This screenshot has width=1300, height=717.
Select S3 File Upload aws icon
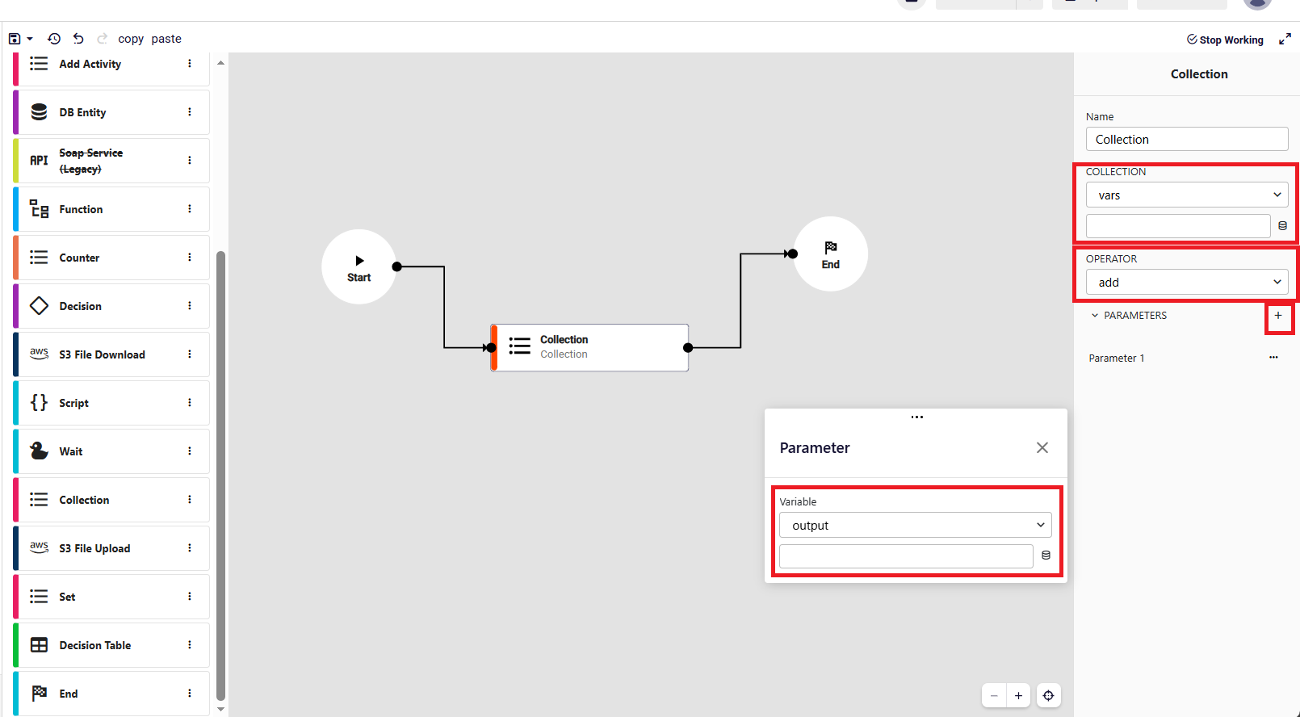point(39,547)
